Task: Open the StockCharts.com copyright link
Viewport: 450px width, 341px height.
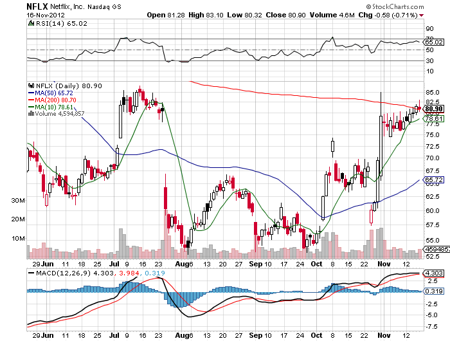Action: click(395, 6)
